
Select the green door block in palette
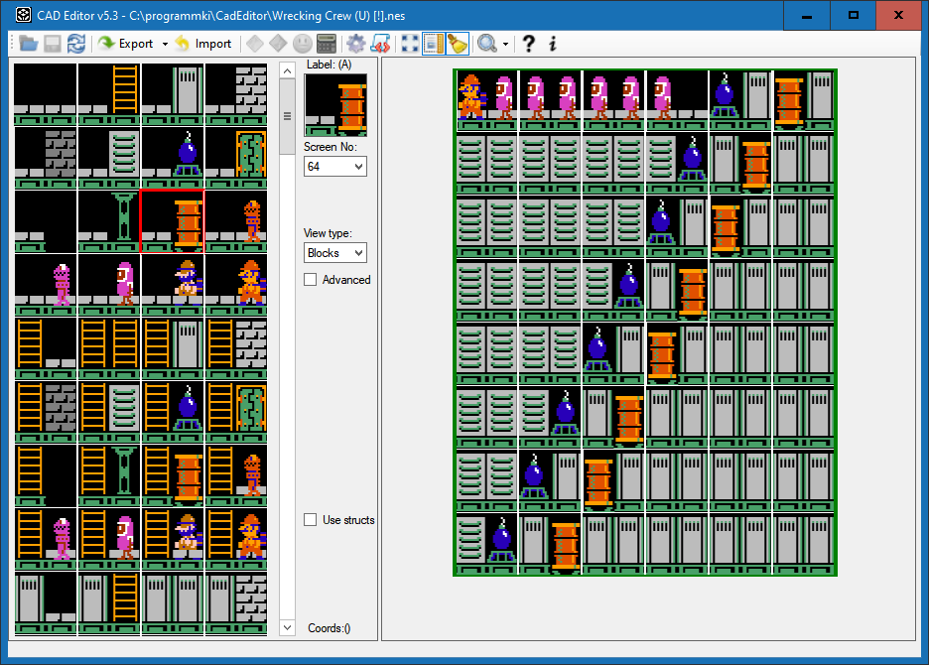[x=236, y=158]
